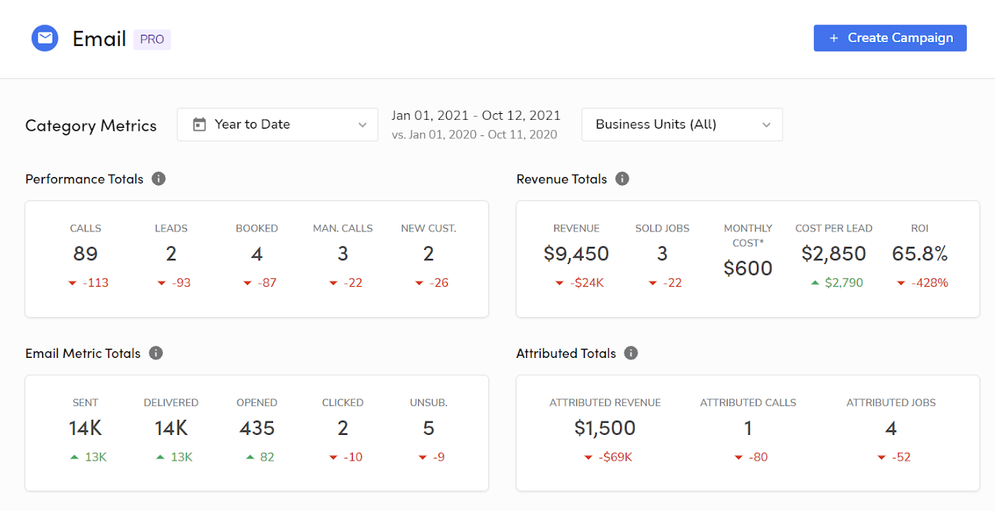The image size is (995, 511).
Task: Click the Opened metric value 435
Action: pyautogui.click(x=257, y=428)
